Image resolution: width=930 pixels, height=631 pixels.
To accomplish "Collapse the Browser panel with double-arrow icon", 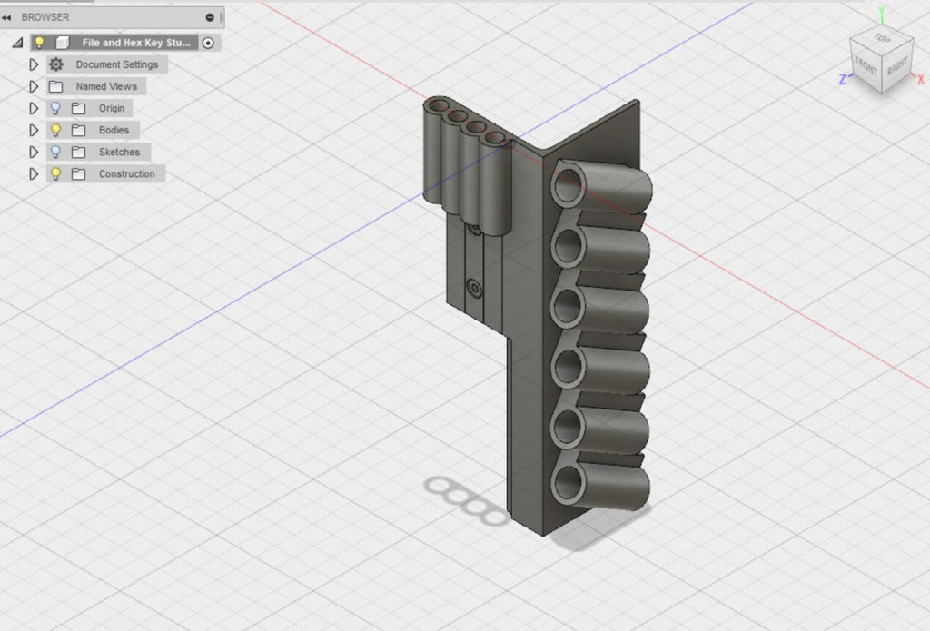I will (7, 17).
